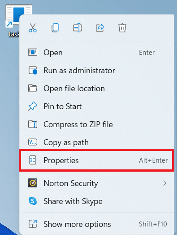177x235 pixels.
Task: Click the pushpin icon beside Pin to Start
Action: click(33, 106)
